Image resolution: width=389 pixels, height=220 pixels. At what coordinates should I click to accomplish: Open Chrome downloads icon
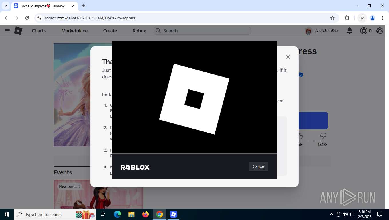click(362, 18)
